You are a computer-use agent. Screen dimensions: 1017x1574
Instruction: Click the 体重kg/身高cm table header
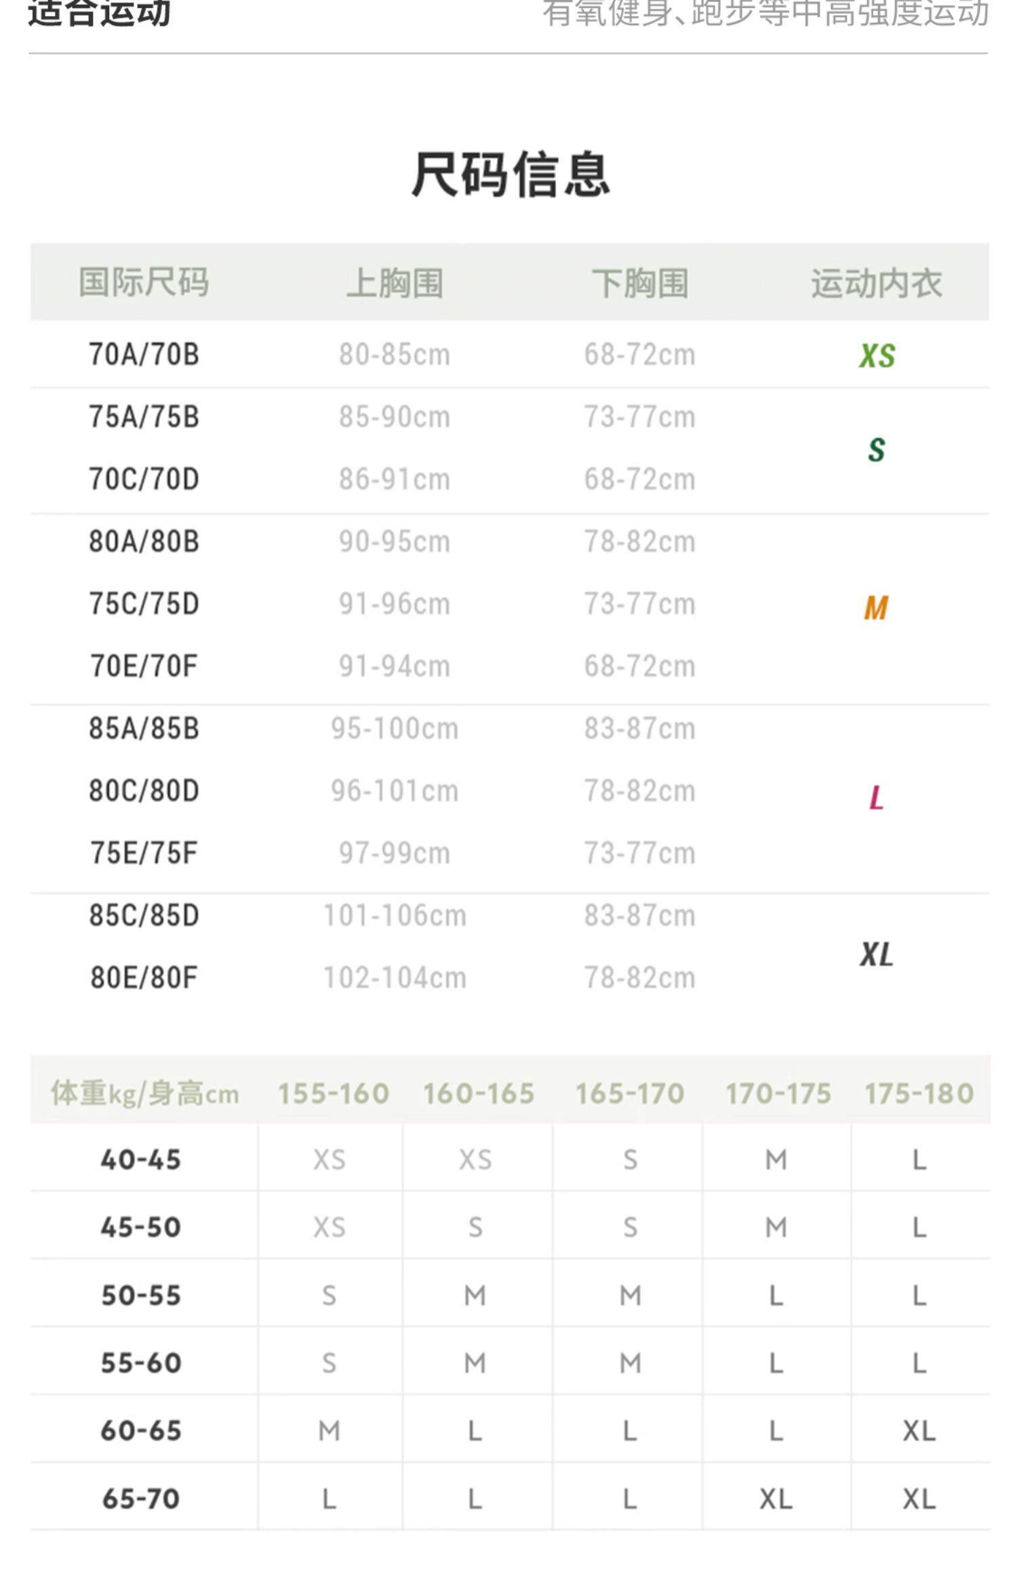click(144, 1093)
